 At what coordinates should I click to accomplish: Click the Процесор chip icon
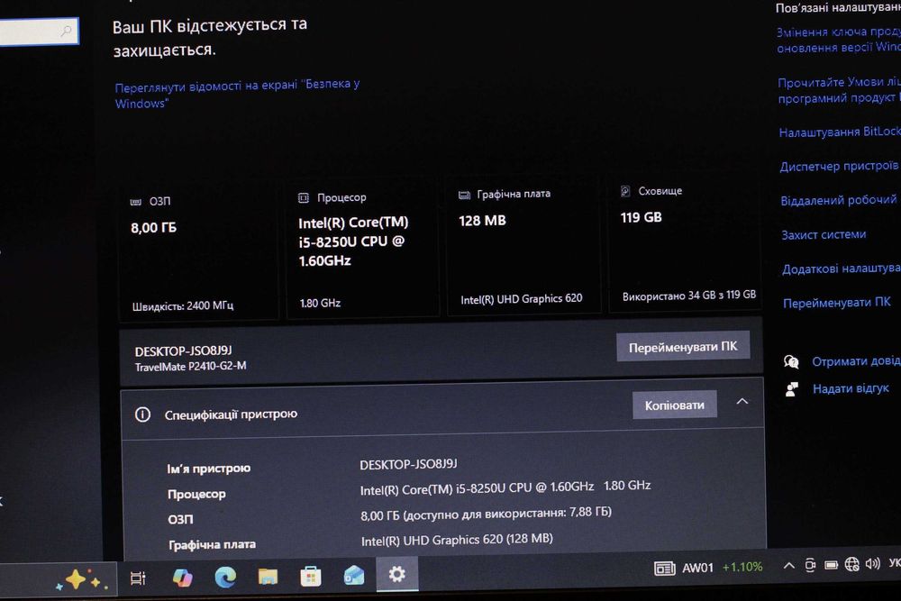click(x=304, y=198)
